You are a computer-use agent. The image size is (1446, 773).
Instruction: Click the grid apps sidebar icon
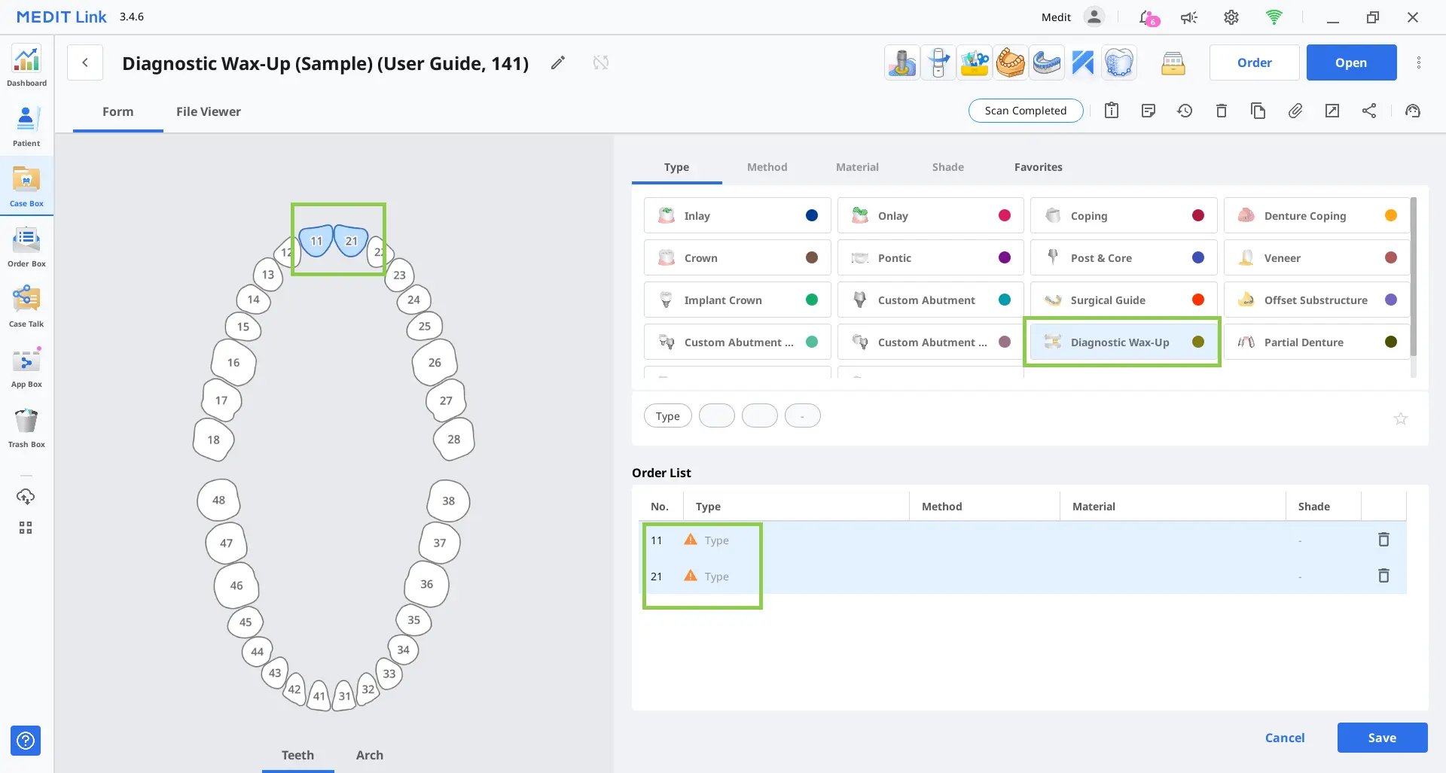(x=26, y=528)
